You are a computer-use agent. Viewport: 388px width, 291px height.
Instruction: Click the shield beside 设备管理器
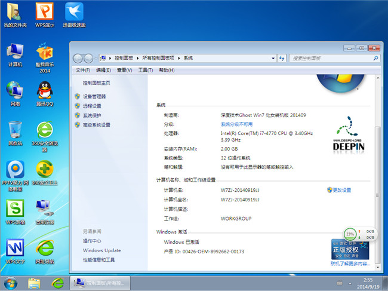coord(77,96)
